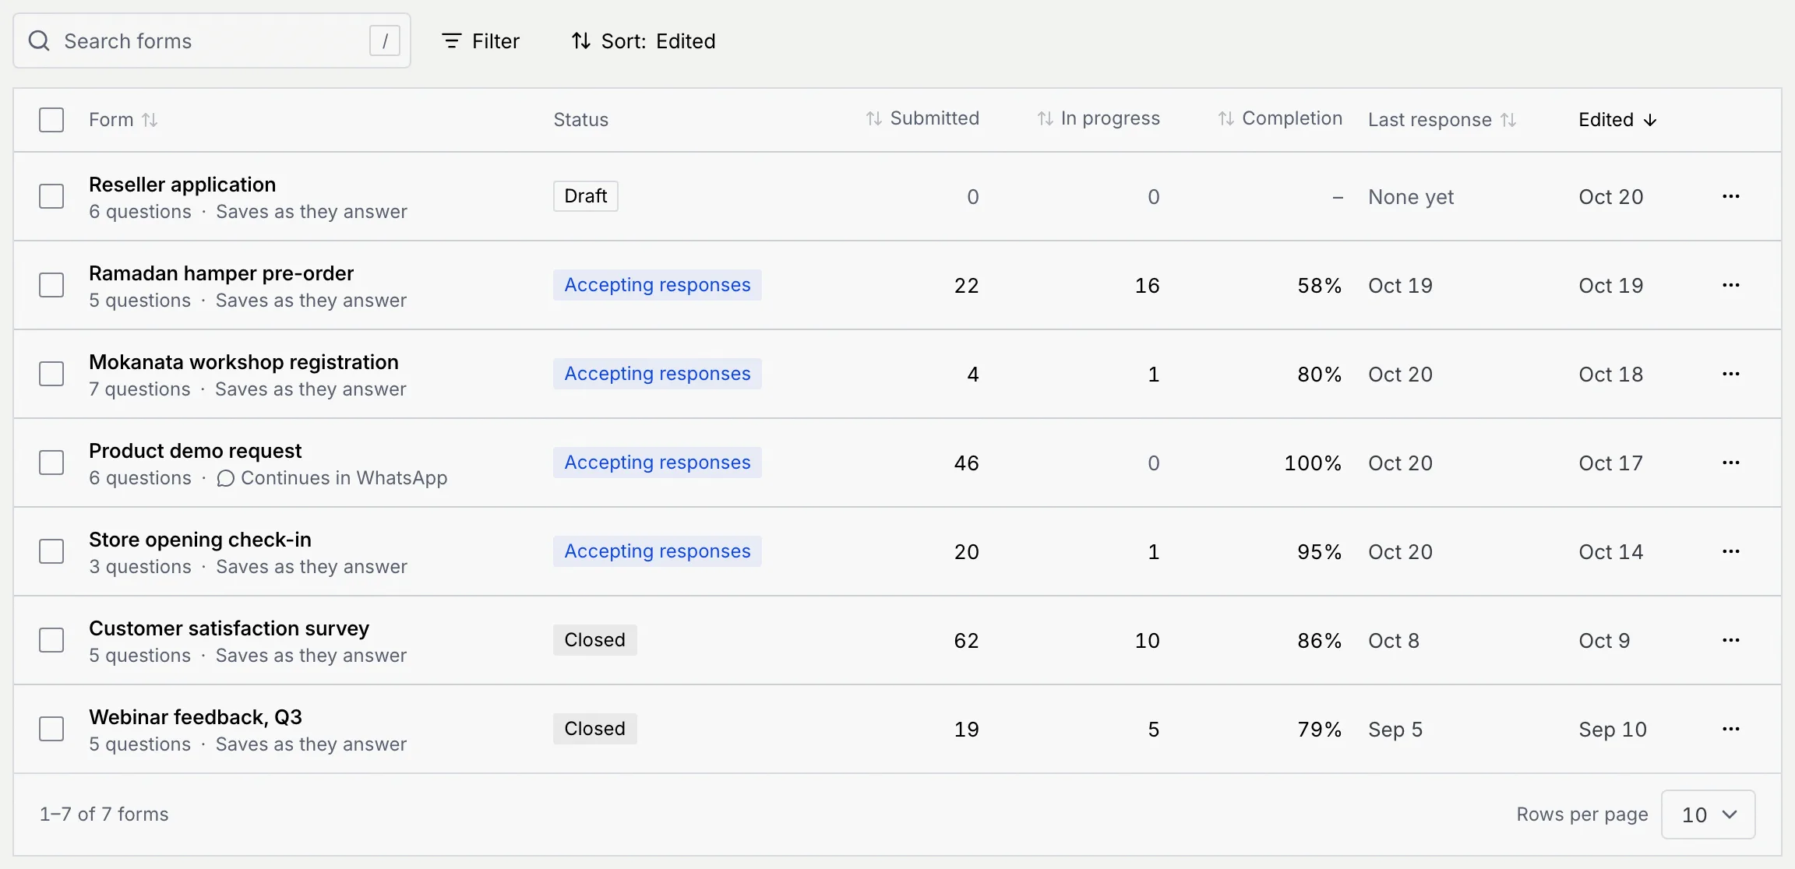Open more options for Ramadan hamper pre-order
This screenshot has height=869, width=1795.
[1731, 285]
